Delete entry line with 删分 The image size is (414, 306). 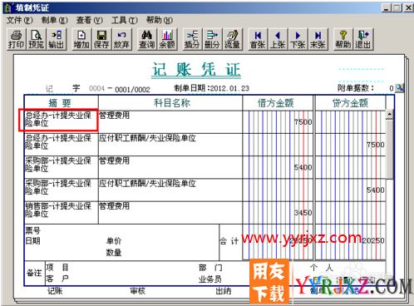(x=212, y=39)
